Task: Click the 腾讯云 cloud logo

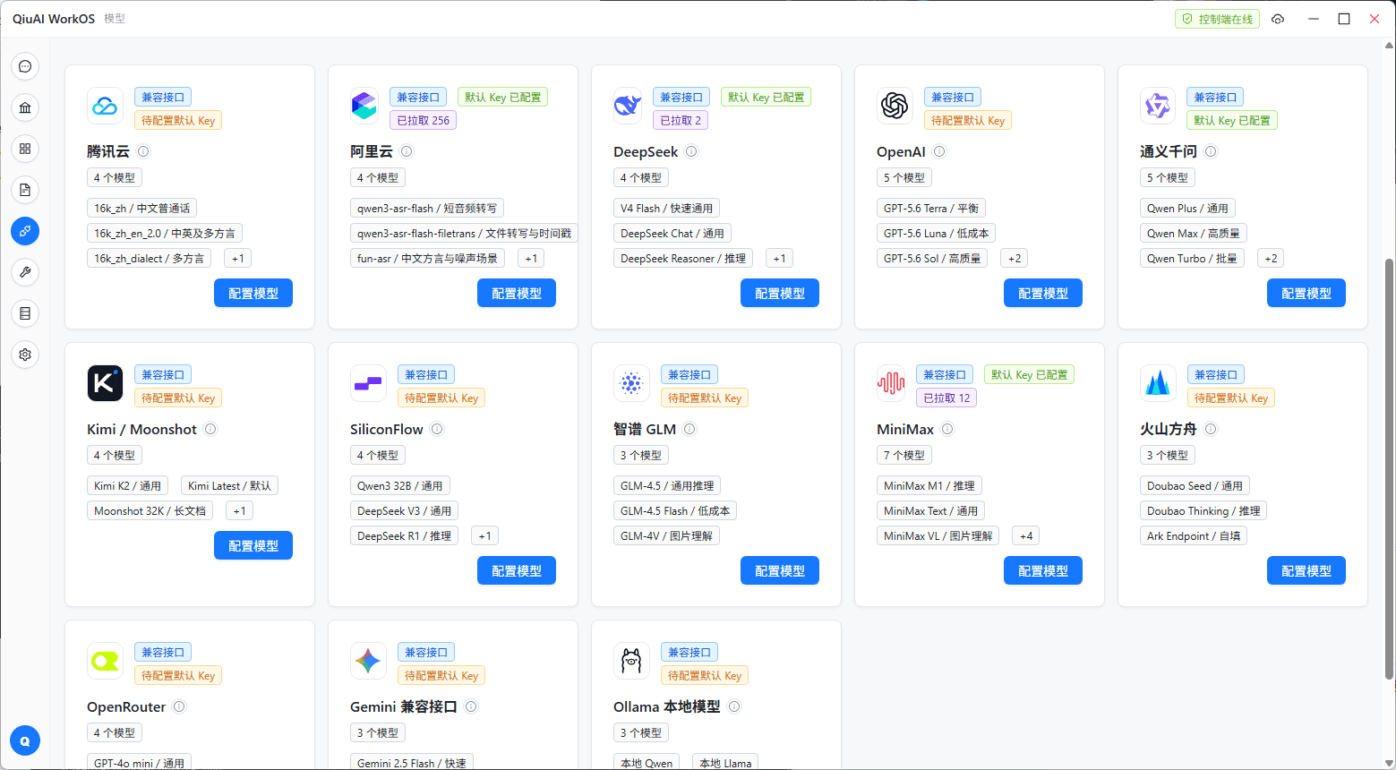Action: [105, 106]
